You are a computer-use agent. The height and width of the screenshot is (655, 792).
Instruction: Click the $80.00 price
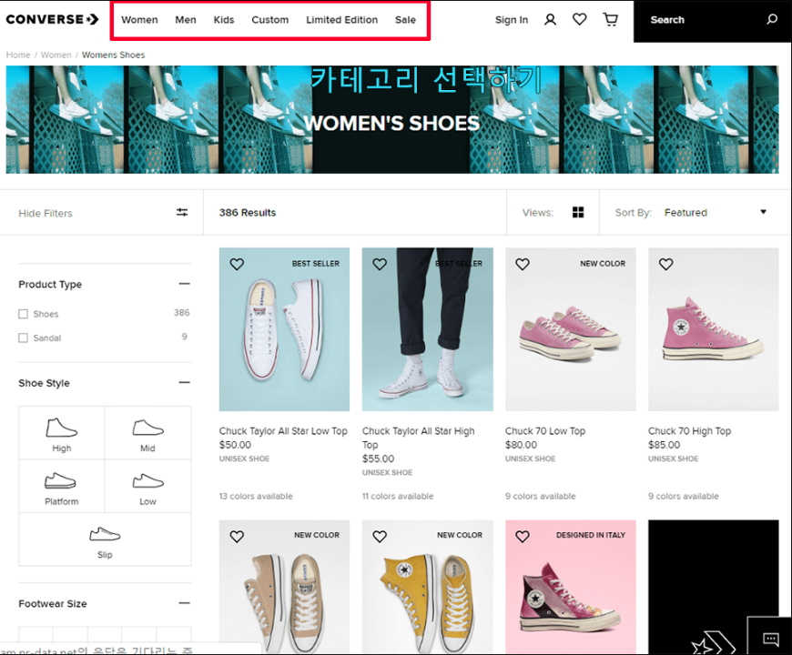pos(521,445)
